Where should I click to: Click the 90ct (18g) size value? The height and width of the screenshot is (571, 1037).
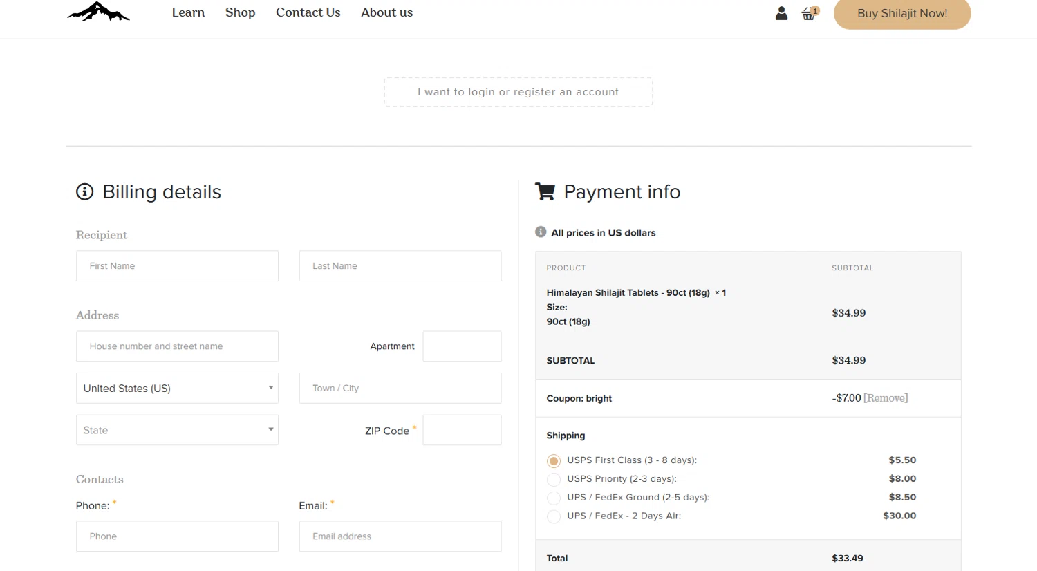[568, 322]
